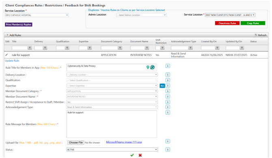Click the green lightbulb icon in Rule Title field

click(148, 67)
